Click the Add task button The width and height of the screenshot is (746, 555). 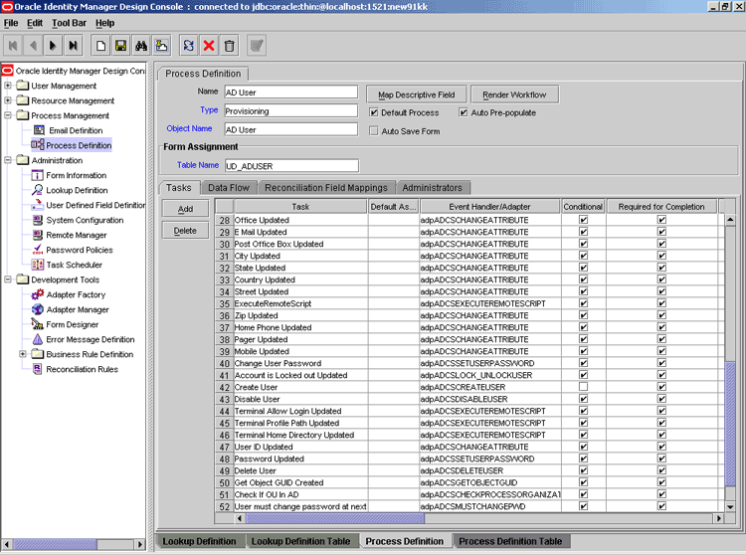pyautogui.click(x=185, y=209)
